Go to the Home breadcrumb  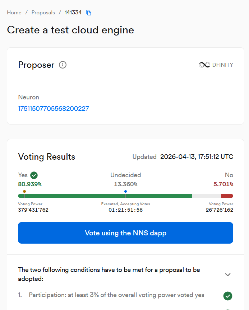click(x=14, y=13)
